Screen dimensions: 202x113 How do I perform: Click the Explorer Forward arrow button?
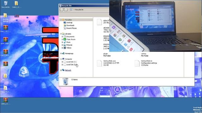click(66, 10)
